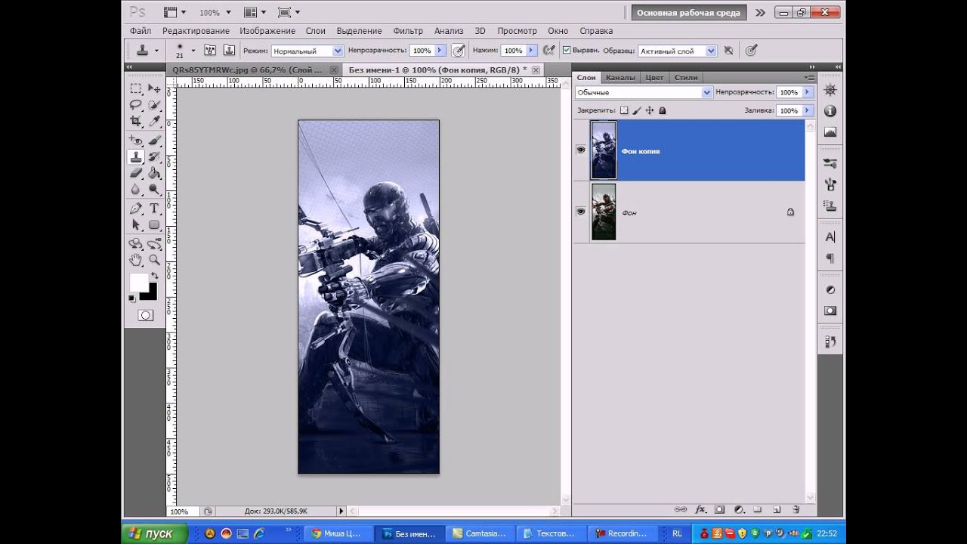Select the Red Eye healing tool
This screenshot has height=544, width=967.
pos(136,141)
